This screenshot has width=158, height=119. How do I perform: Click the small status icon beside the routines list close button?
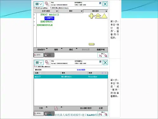[x=100, y=62]
